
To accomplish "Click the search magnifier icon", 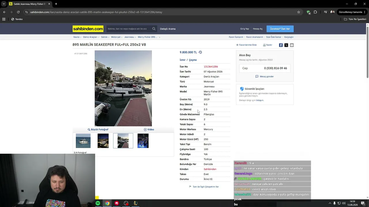I will (x=154, y=29).
